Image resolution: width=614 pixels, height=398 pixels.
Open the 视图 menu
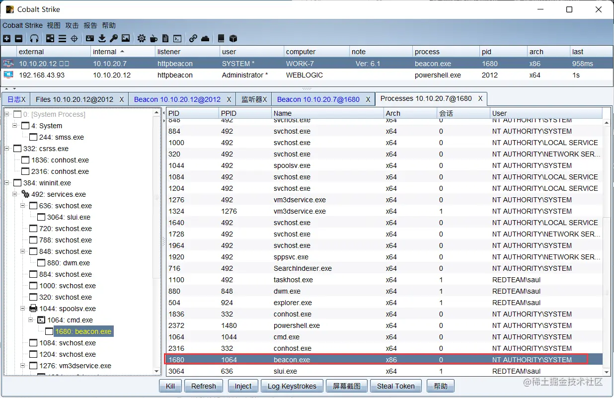tap(54, 25)
